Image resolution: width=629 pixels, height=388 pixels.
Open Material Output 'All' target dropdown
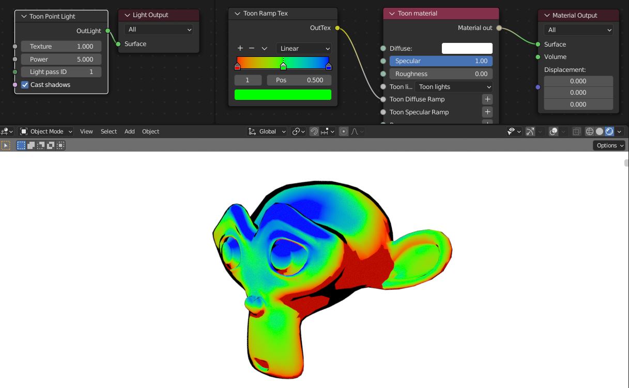[x=578, y=30]
